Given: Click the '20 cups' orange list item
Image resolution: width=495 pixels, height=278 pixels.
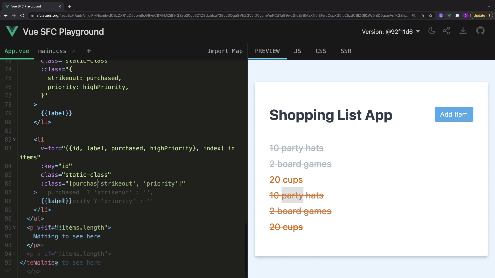Looking at the screenshot, I should 286,180.
